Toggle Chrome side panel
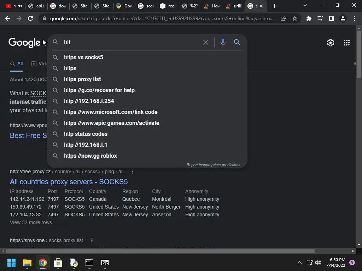Image resolution: width=362 pixels, height=271 pixels. coord(332,18)
